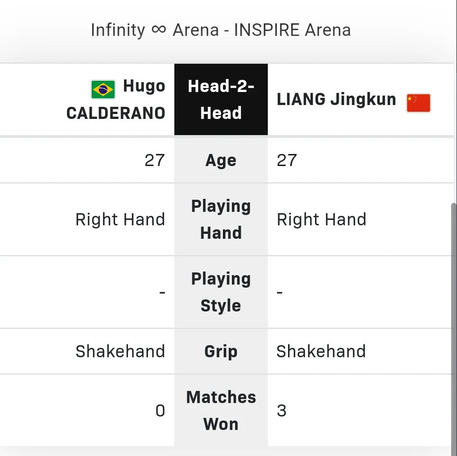Image resolution: width=457 pixels, height=456 pixels.
Task: Click Liang Jingkun's matches won value 3
Action: [x=282, y=411]
